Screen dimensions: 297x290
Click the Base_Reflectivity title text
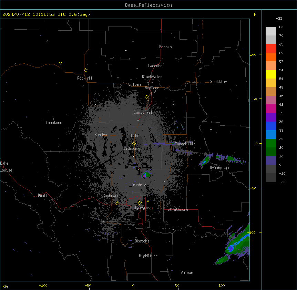(148, 5)
